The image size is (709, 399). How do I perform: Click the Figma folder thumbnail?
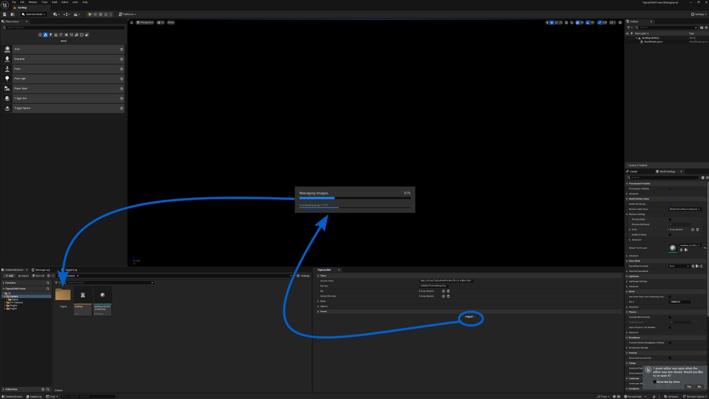[x=63, y=294]
